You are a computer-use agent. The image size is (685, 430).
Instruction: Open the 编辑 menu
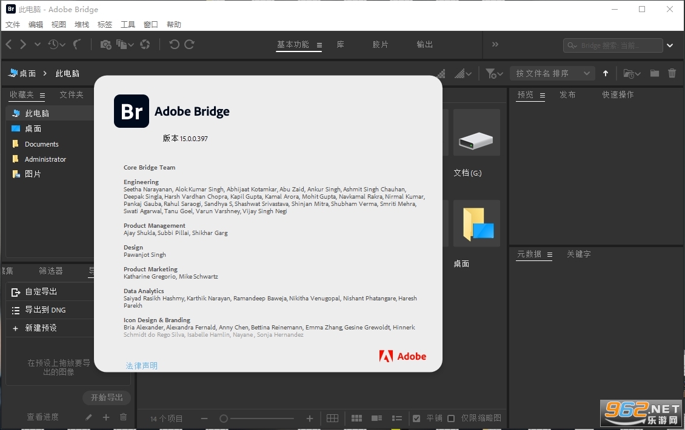tap(36, 24)
